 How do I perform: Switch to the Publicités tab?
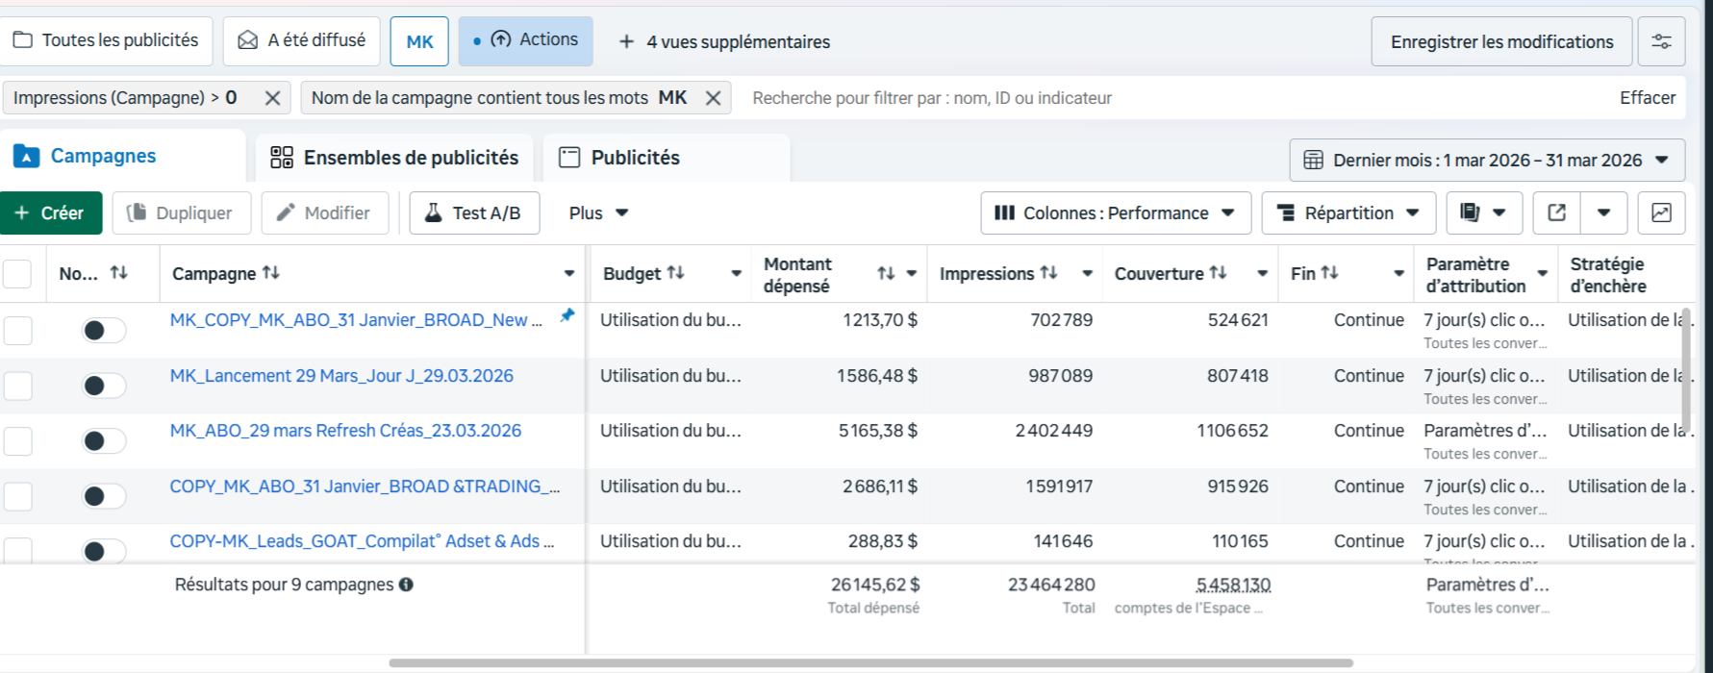coord(667,158)
